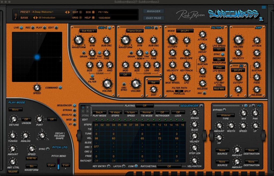The width and height of the screenshot is (274, 176).
Task: Click the PTRN button in sequencer
Action: point(85,116)
